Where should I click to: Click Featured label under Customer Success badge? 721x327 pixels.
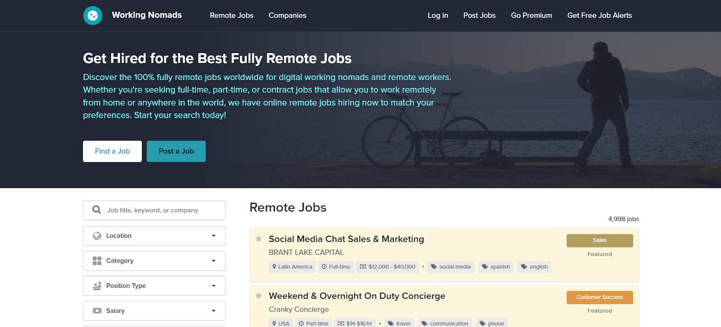point(600,311)
